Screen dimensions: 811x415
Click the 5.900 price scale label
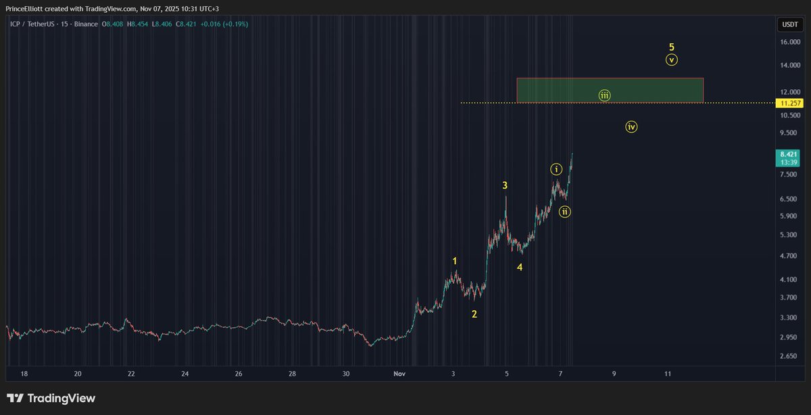point(789,216)
